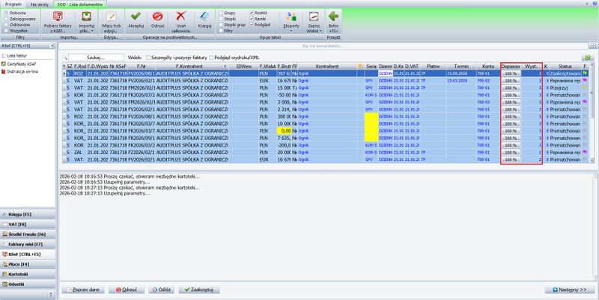The width and height of the screenshot is (599, 300).
Task: Click the -50 00 amount cell
Action: 285,95
